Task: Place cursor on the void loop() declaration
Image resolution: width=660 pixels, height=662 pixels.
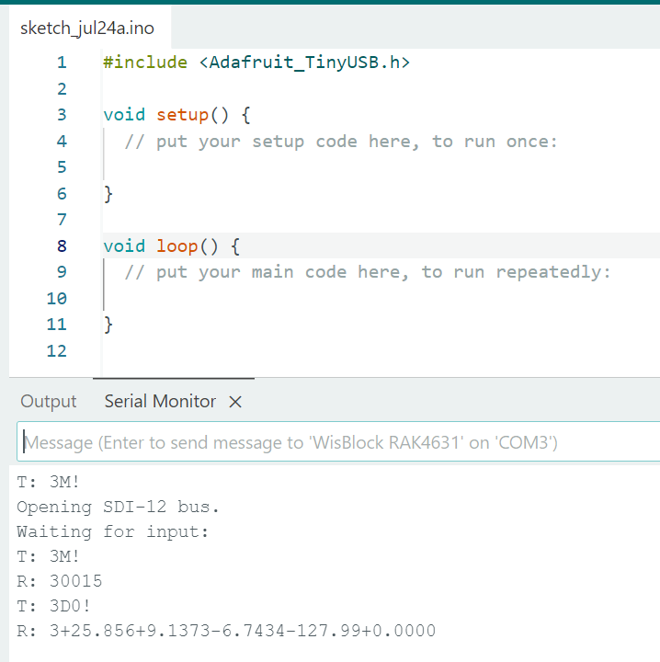Action: [x=171, y=245]
